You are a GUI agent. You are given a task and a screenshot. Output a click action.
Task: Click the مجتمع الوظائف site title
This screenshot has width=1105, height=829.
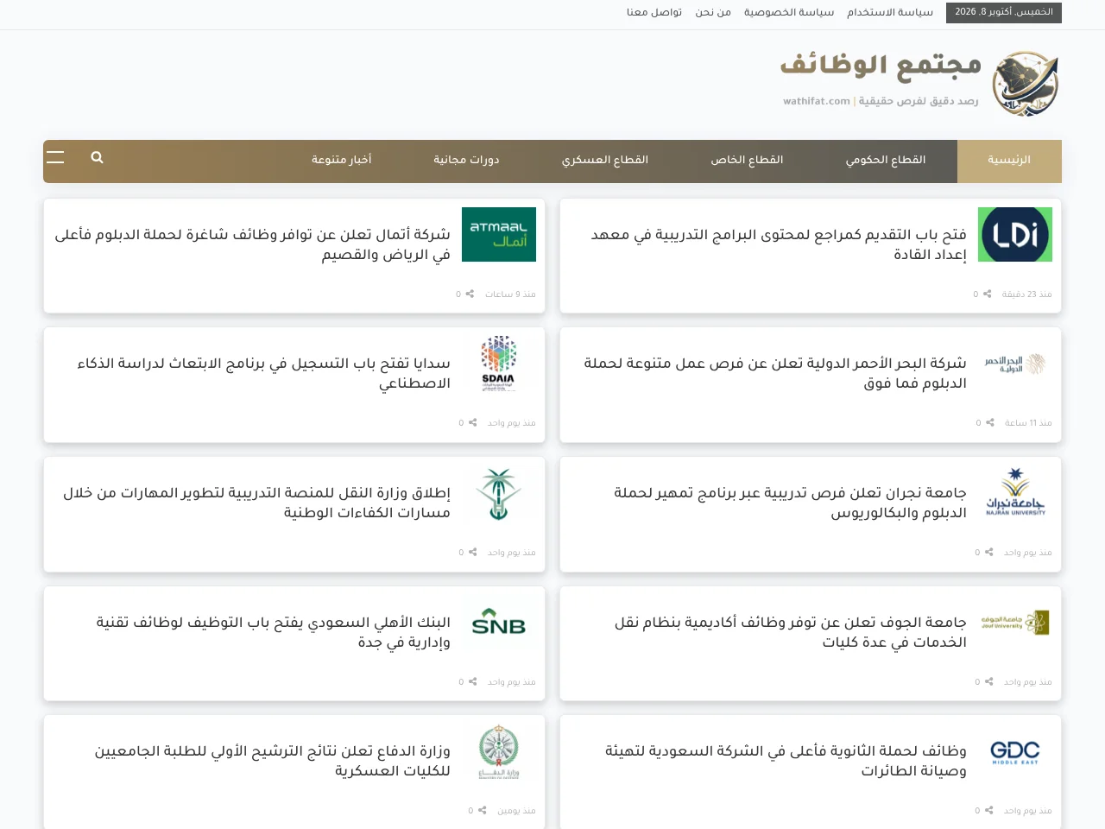coord(881,66)
